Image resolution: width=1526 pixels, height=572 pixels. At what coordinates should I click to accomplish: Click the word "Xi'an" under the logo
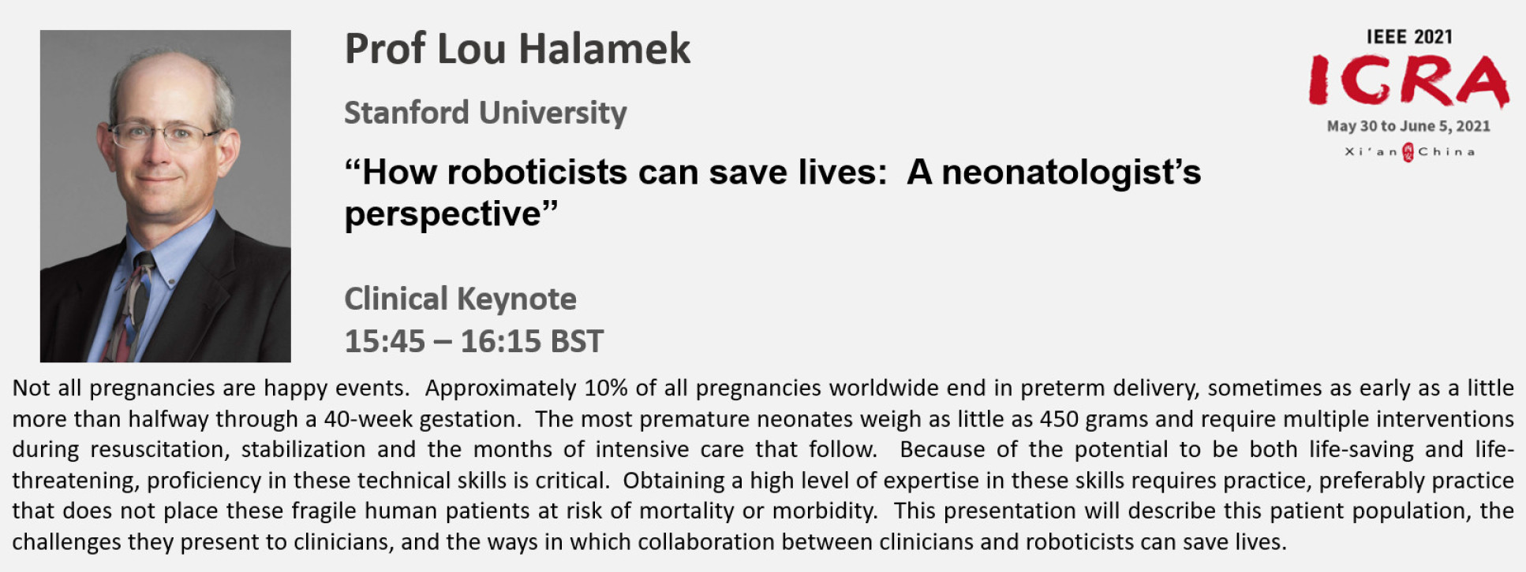[1371, 152]
